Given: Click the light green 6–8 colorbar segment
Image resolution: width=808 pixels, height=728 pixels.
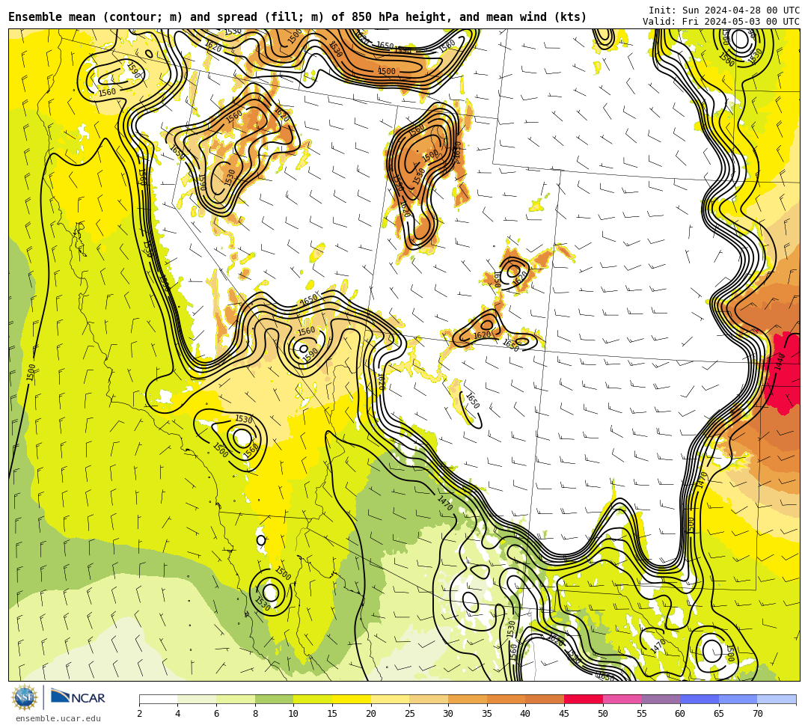Looking at the screenshot, I should 236,699.
